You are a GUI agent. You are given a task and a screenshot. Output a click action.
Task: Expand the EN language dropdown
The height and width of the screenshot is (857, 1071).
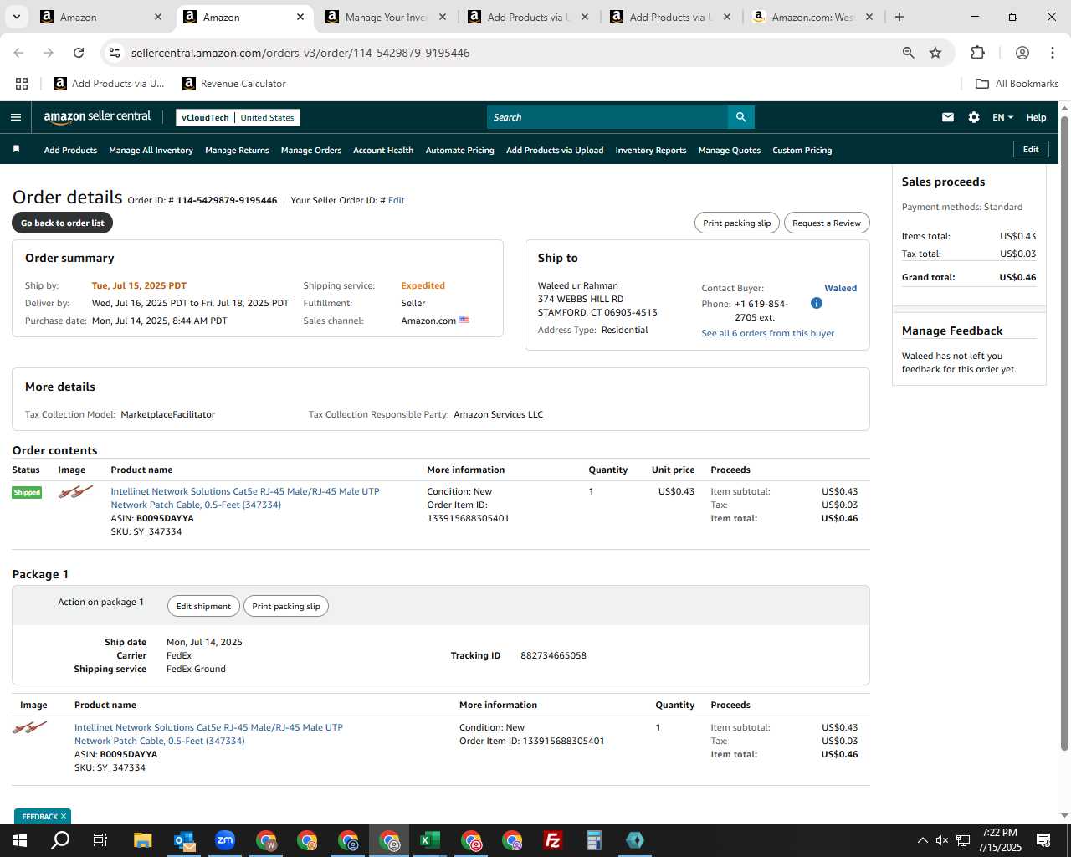(1002, 117)
